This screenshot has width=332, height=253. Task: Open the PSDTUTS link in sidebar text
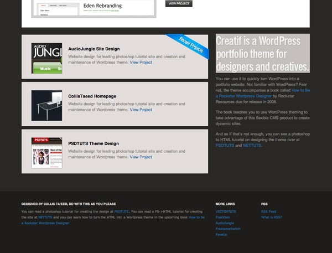click(225, 146)
